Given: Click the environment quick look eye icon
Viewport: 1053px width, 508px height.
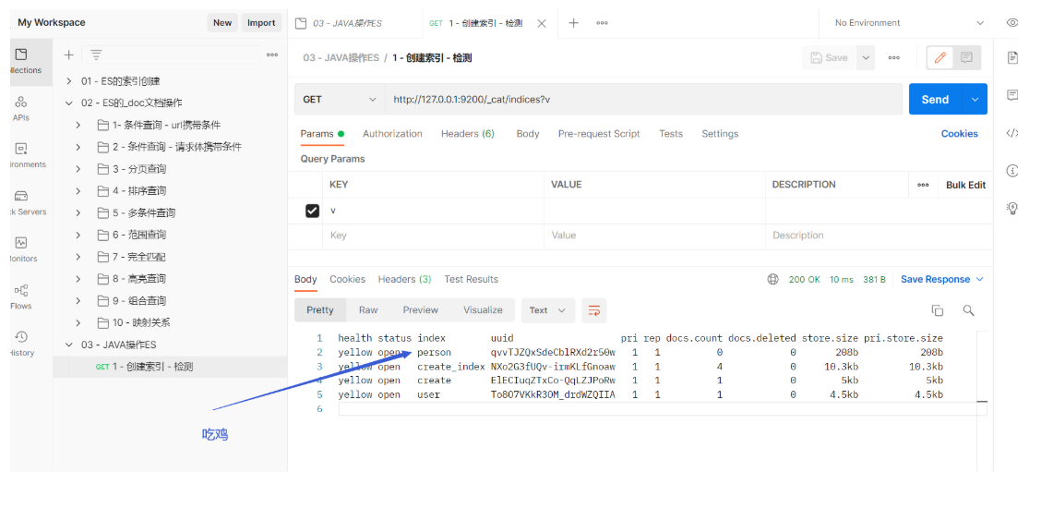Looking at the screenshot, I should point(1012,23).
